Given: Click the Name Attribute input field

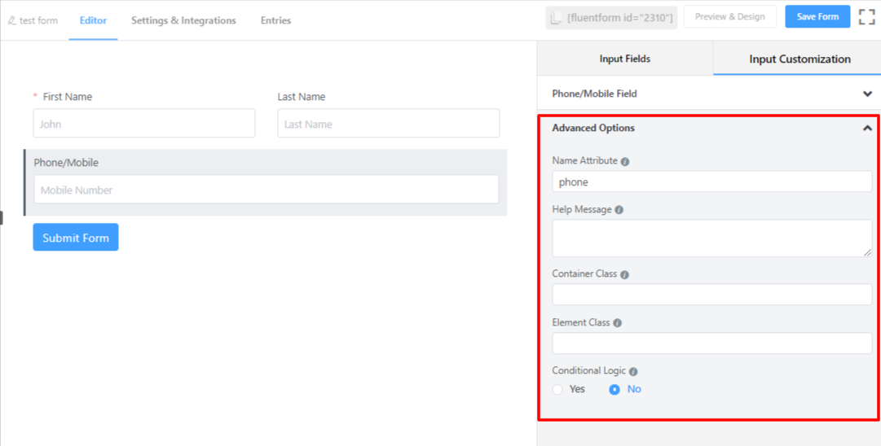Looking at the screenshot, I should (711, 182).
